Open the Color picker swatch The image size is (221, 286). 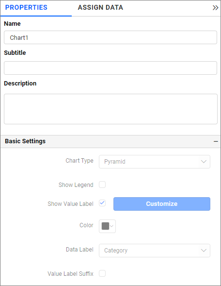[x=107, y=226]
